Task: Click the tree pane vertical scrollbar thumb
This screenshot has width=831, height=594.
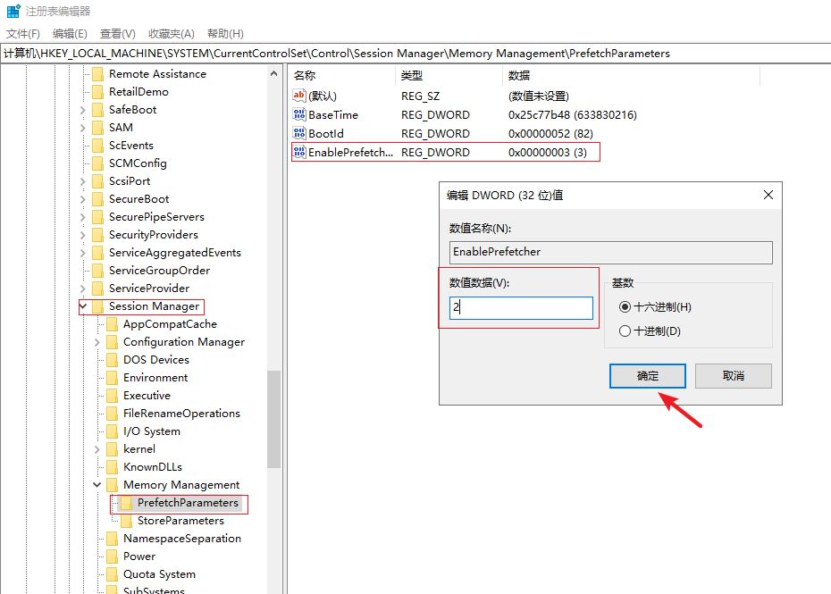Action: tap(273, 419)
